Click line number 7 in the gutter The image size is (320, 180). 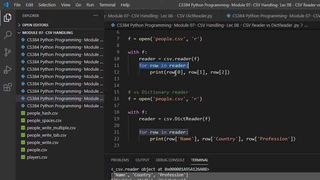(118, 39)
